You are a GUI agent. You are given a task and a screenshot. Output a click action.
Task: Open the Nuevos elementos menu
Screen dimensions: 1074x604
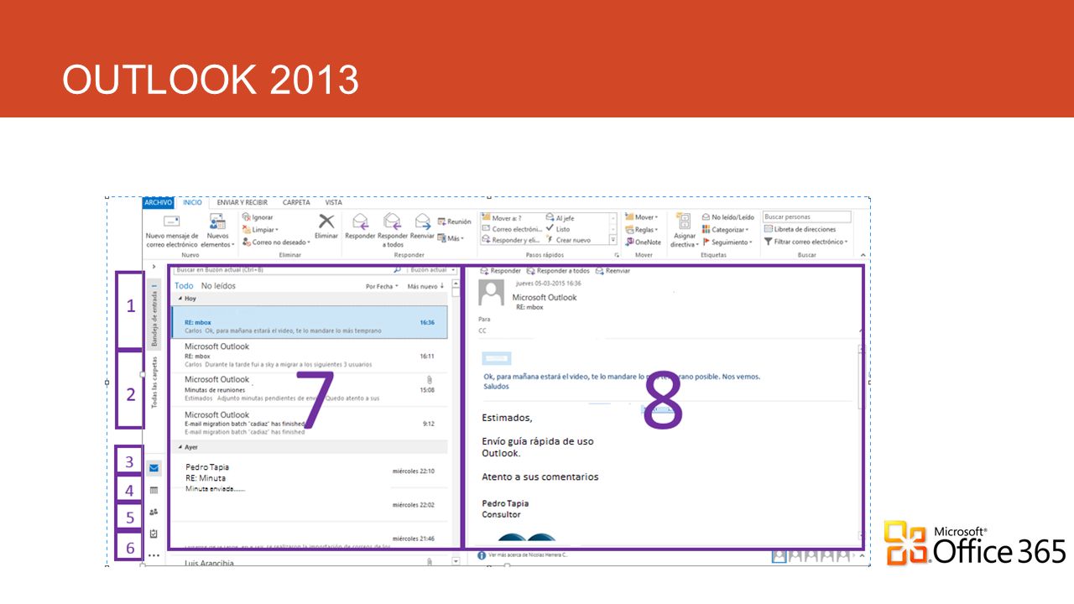(x=217, y=231)
